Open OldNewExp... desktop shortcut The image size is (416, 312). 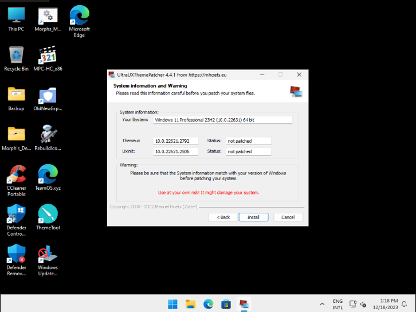pyautogui.click(x=48, y=99)
